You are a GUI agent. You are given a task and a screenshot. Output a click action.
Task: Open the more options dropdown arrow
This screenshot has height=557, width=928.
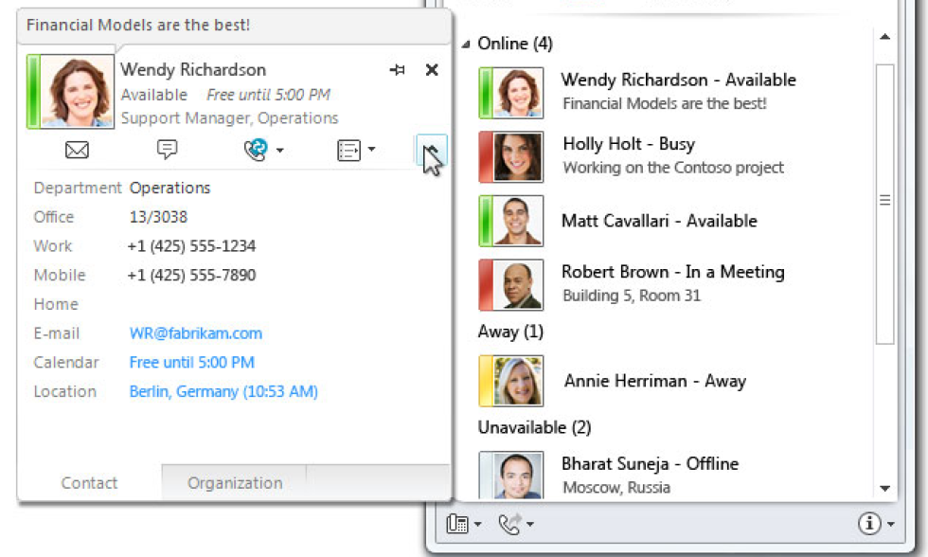(x=371, y=150)
